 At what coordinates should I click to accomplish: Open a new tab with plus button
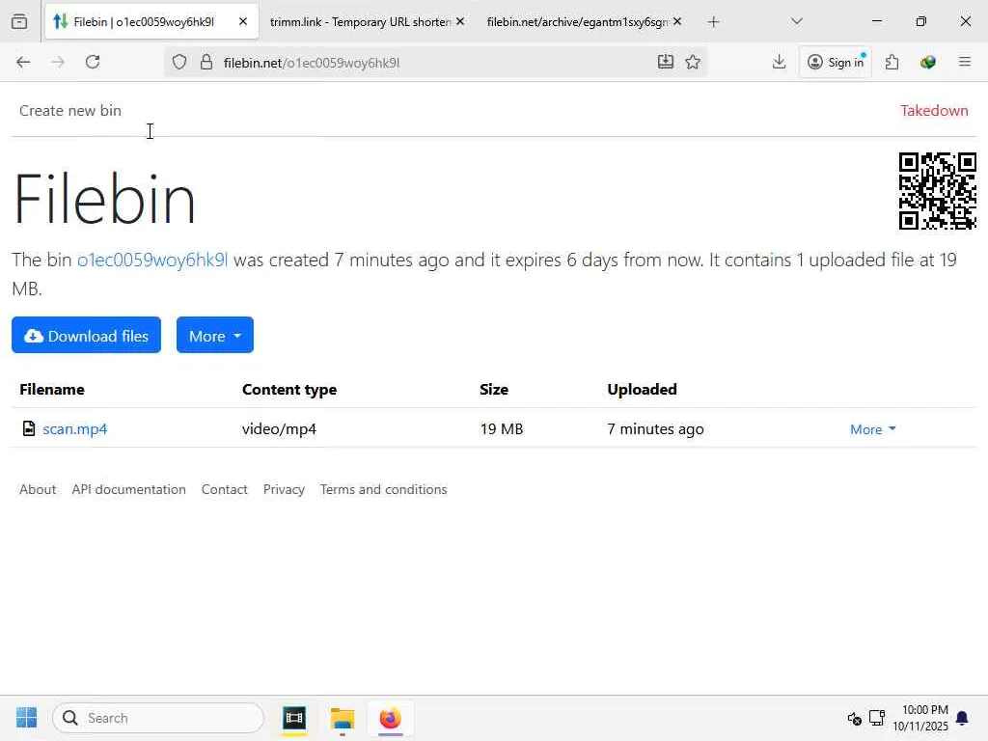(x=713, y=22)
